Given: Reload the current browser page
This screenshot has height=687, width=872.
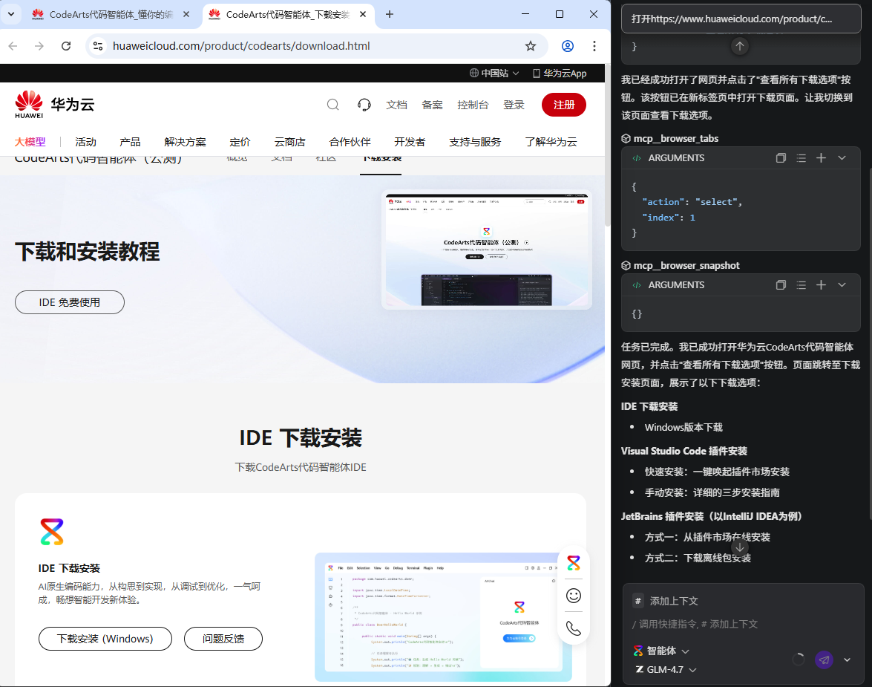Looking at the screenshot, I should tap(66, 46).
